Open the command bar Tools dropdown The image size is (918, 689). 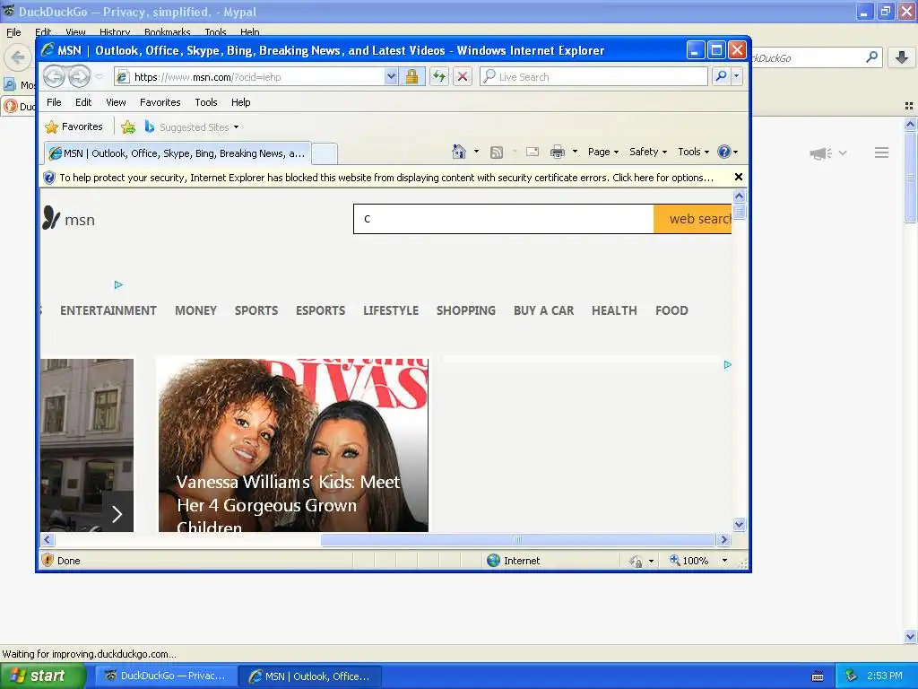(693, 152)
